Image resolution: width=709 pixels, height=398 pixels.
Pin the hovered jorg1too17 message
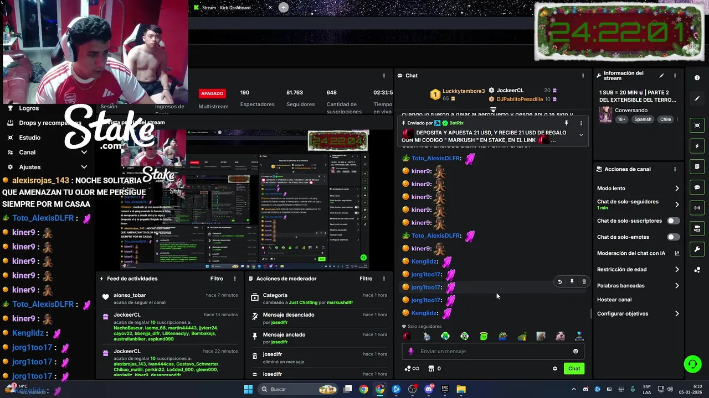(572, 282)
